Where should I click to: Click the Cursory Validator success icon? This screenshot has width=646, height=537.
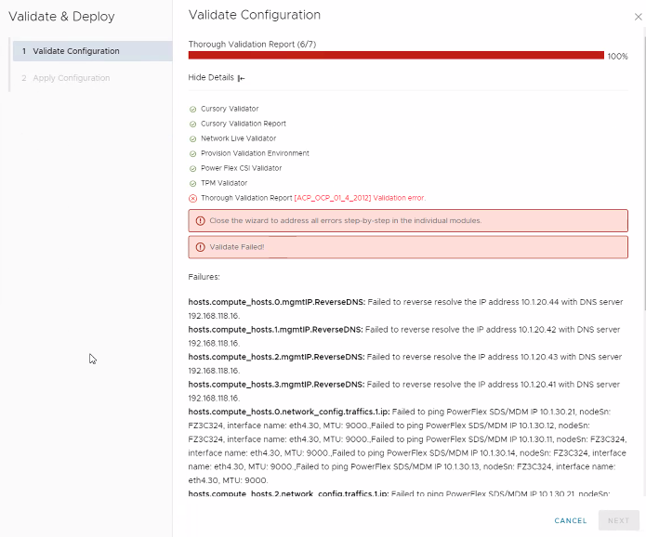coord(192,109)
